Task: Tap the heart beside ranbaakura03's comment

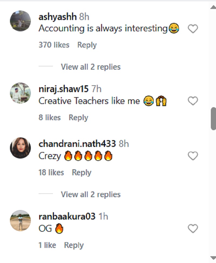Action: pyautogui.click(x=193, y=228)
